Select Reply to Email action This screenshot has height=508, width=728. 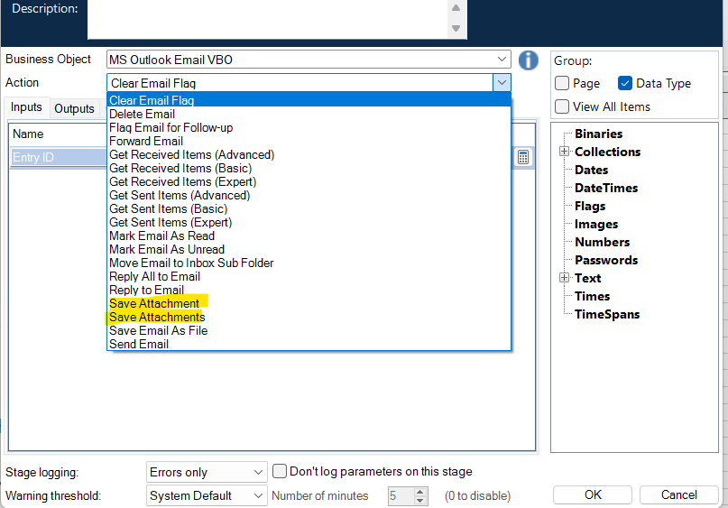pyautogui.click(x=309, y=290)
